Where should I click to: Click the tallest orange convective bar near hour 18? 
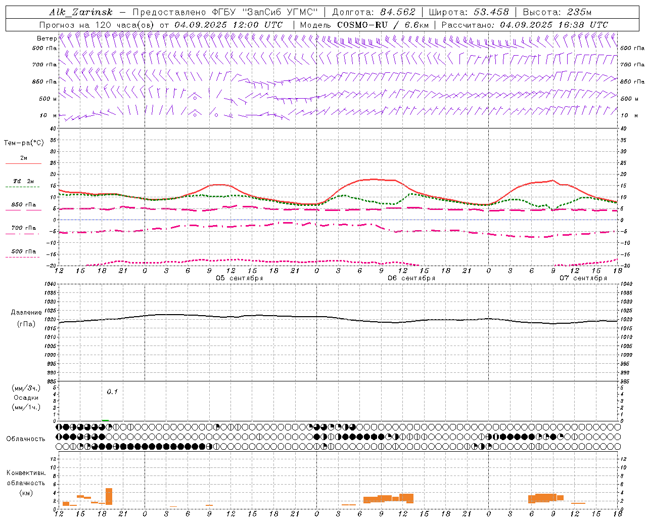109,496
